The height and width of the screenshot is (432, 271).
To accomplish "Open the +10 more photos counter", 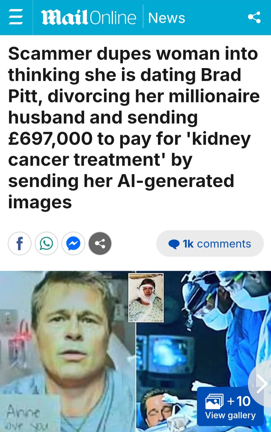I will [x=239, y=401].
